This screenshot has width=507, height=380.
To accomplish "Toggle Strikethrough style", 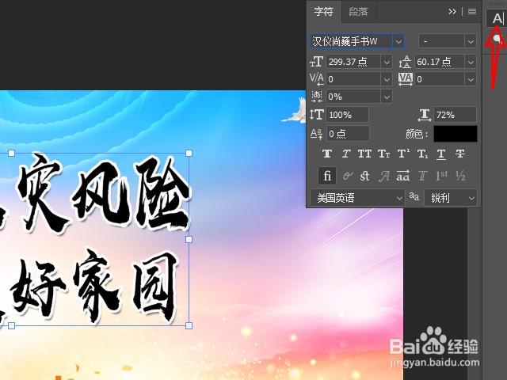I will 460,154.
